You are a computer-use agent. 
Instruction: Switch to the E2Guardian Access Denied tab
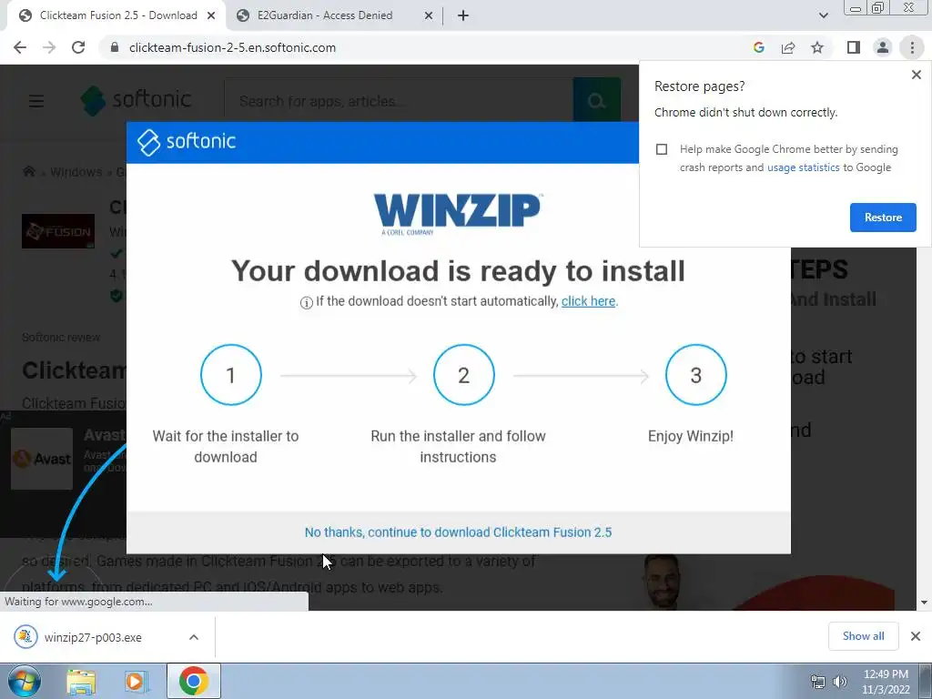pos(333,15)
